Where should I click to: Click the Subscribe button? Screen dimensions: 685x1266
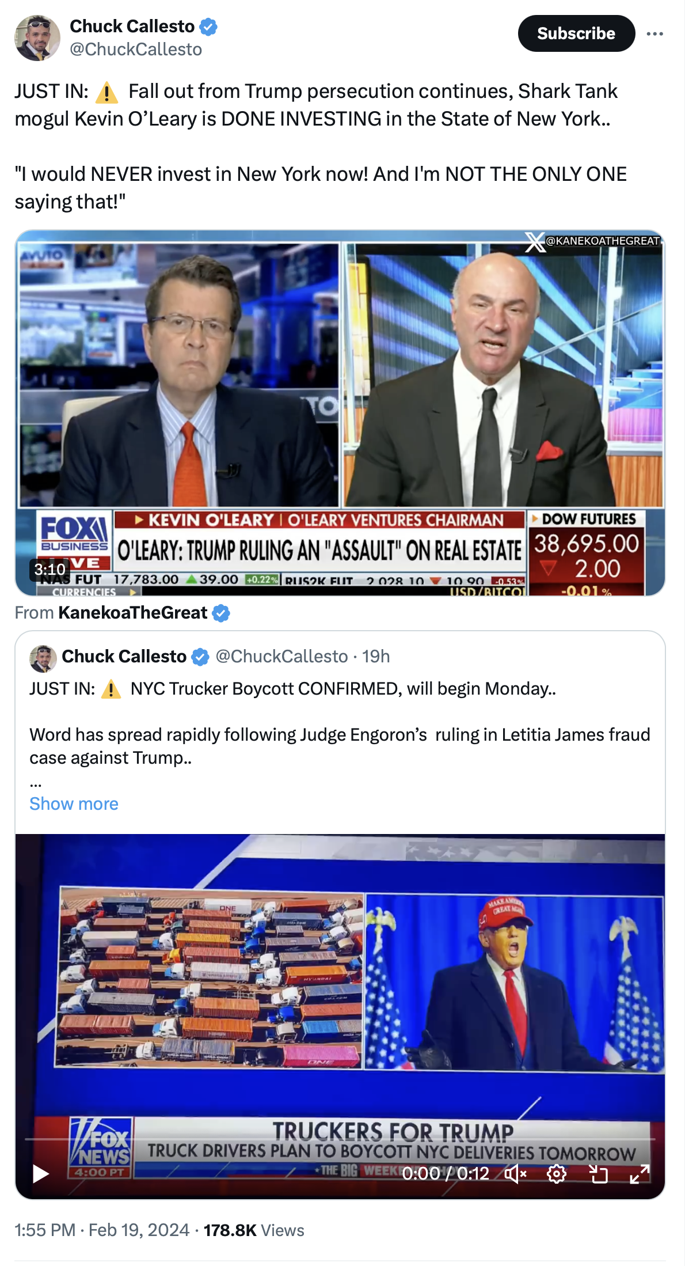click(x=576, y=33)
